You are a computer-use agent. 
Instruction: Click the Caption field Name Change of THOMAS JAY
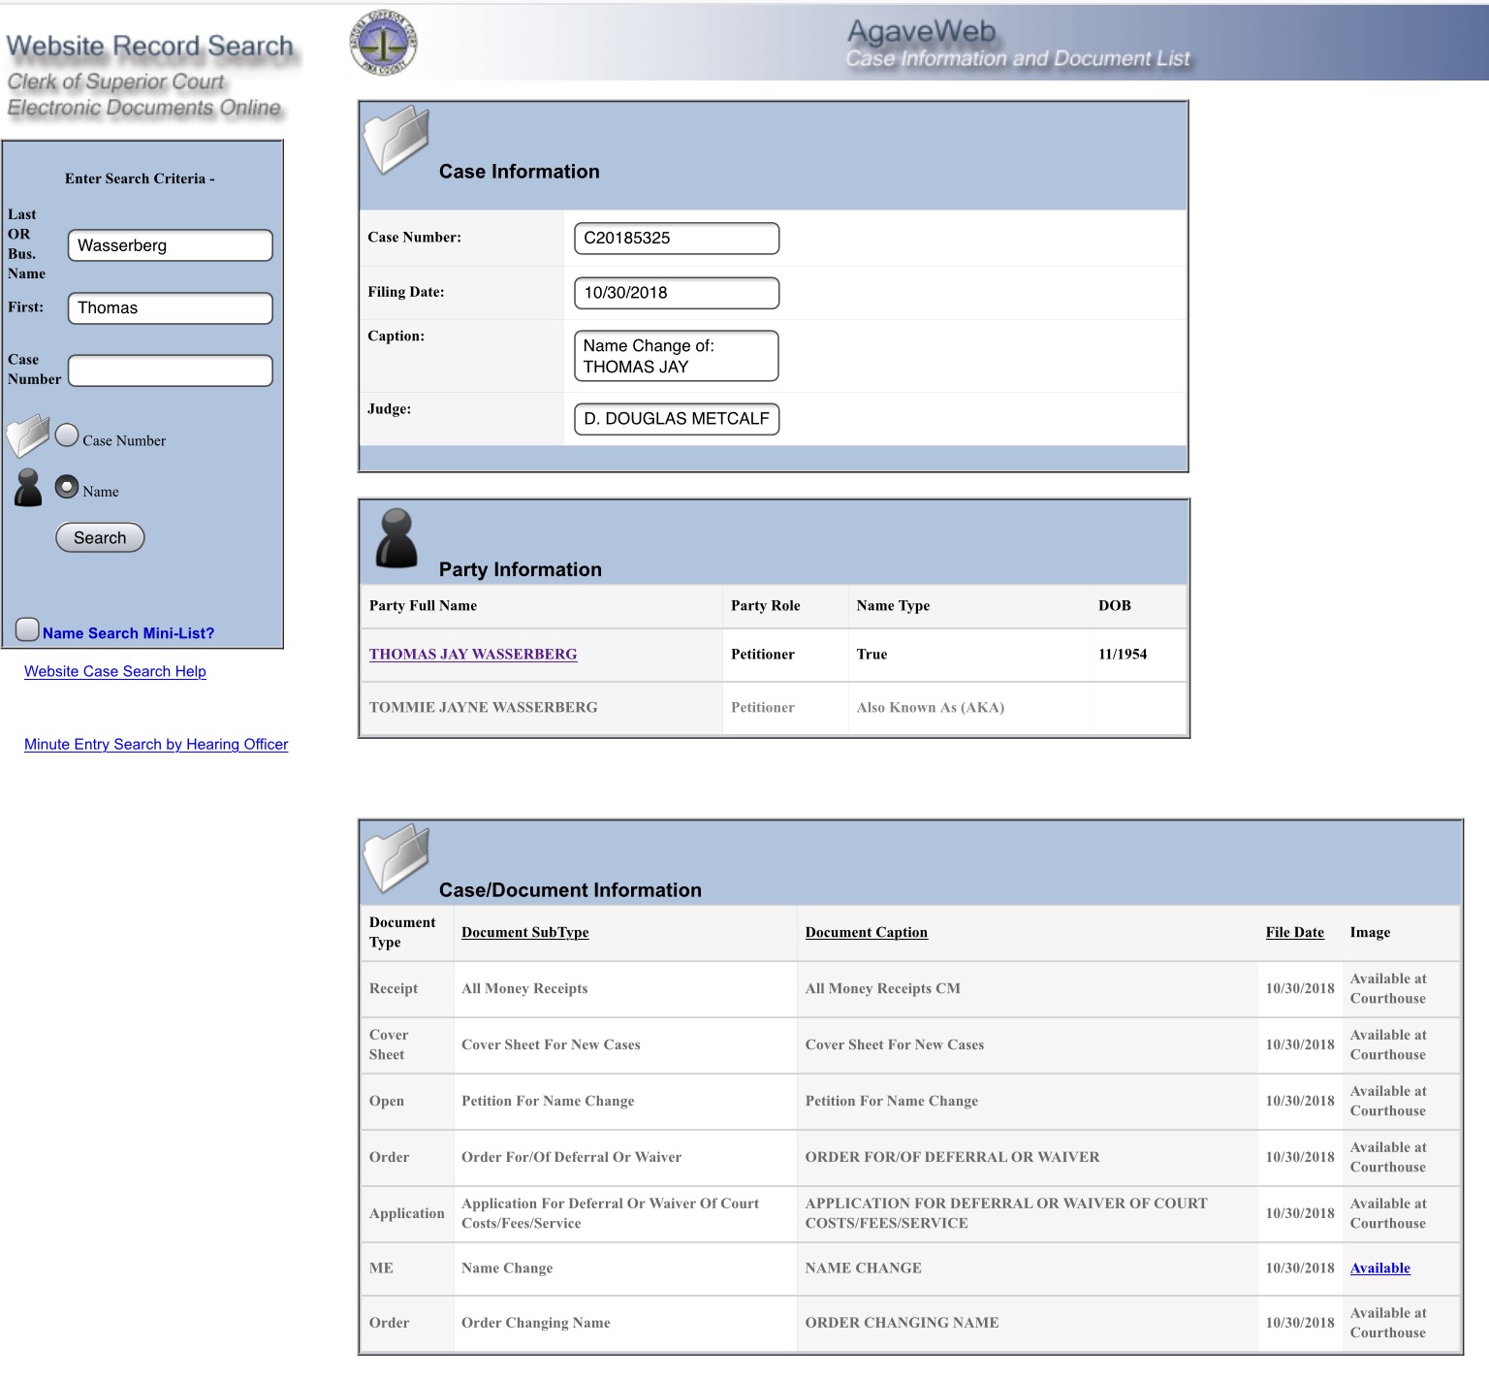click(677, 356)
